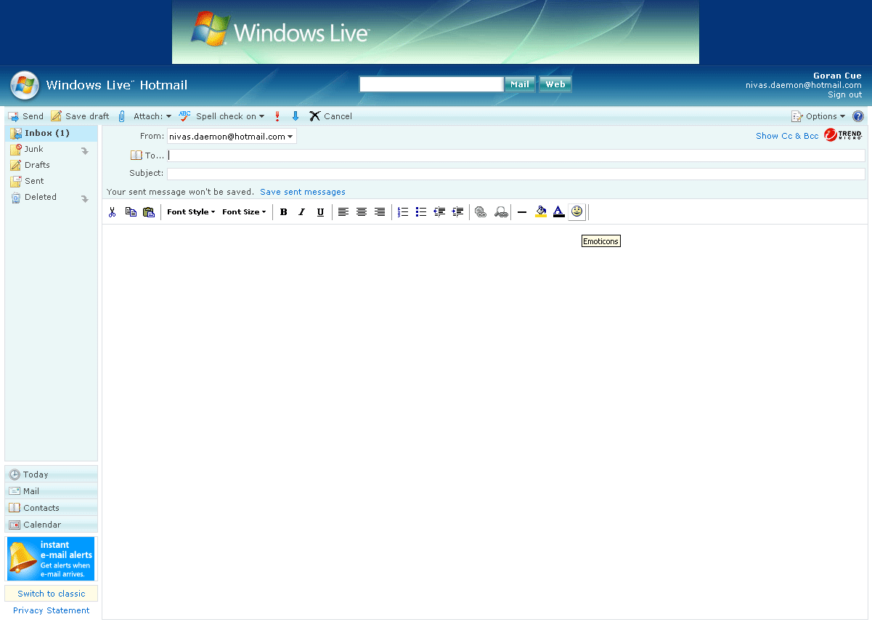The image size is (872, 622).
Task: Click the To recipients field
Action: click(x=516, y=155)
